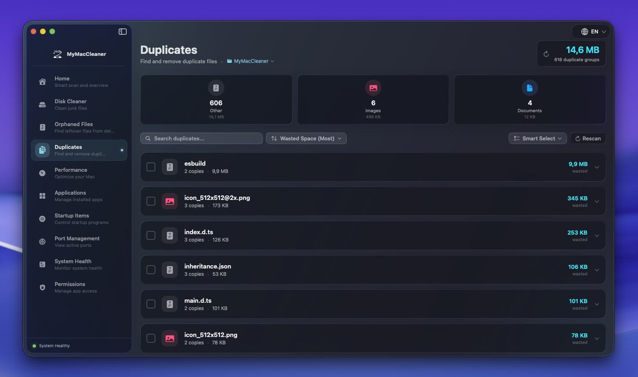Click the search duplicates field

(x=201, y=138)
